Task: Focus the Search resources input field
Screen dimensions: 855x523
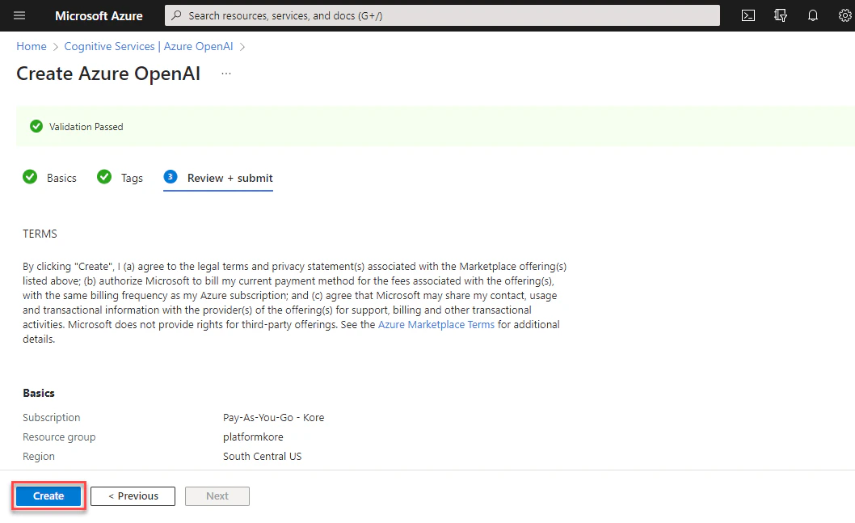Action: coord(442,15)
